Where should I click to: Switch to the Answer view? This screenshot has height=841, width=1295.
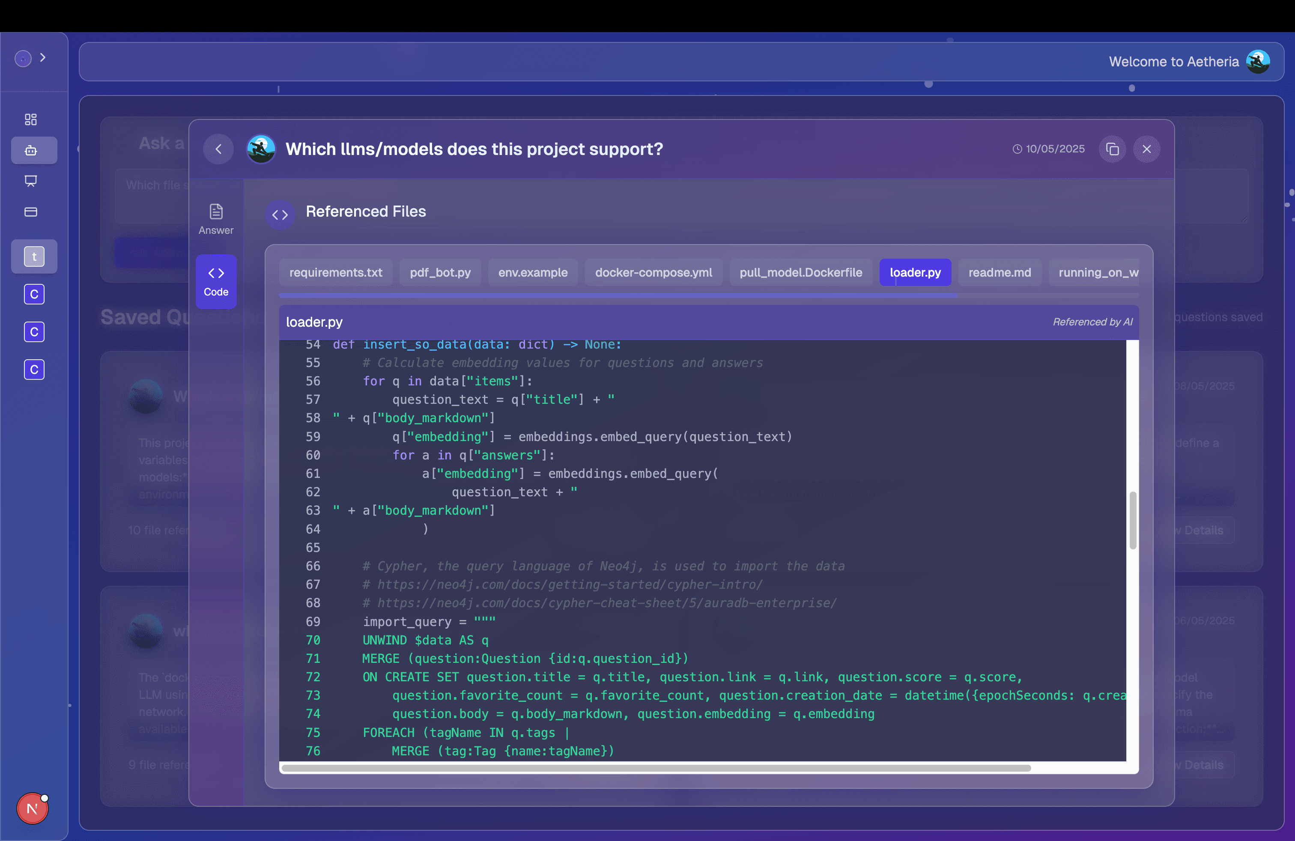(215, 219)
